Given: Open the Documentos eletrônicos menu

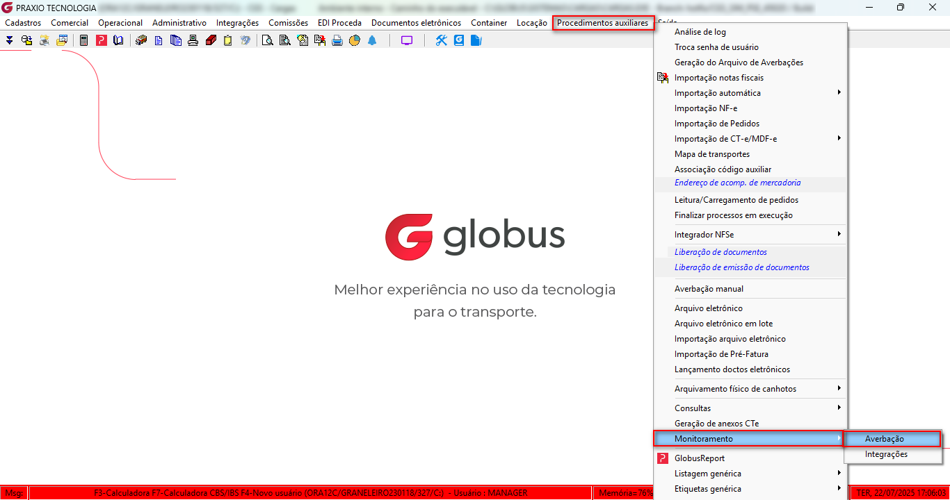Looking at the screenshot, I should tap(416, 23).
